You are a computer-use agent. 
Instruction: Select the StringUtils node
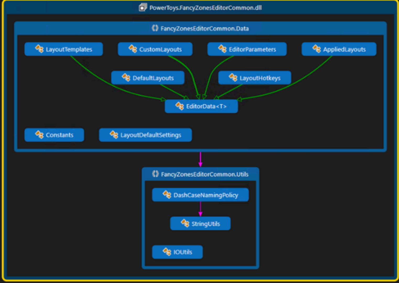coord(200,224)
